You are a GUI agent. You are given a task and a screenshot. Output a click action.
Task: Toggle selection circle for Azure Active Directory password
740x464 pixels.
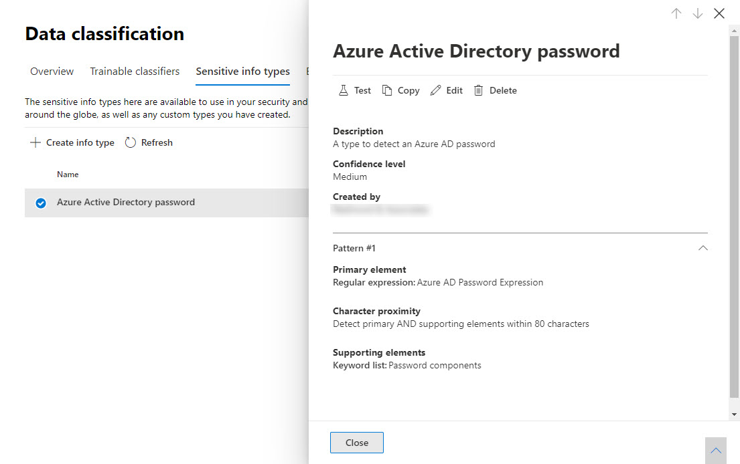pos(40,202)
